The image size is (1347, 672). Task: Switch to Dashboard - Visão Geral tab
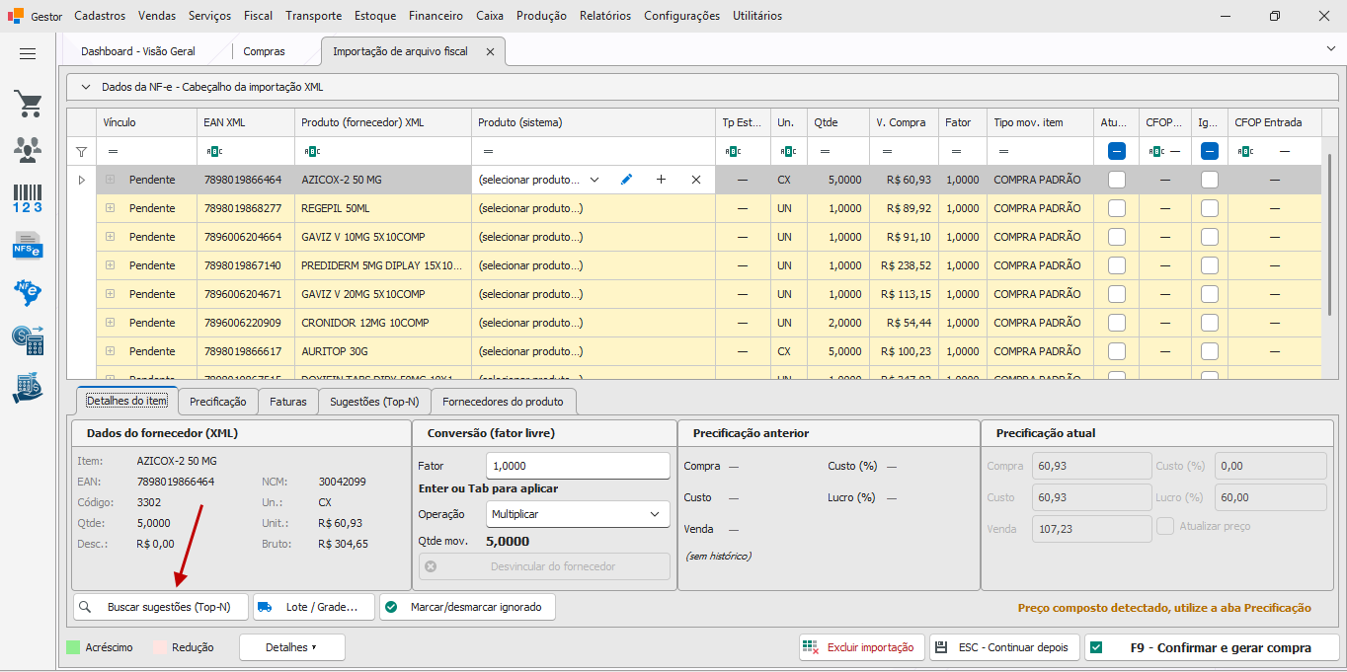[138, 51]
